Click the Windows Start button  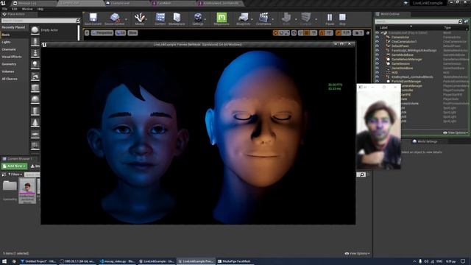coord(4,261)
